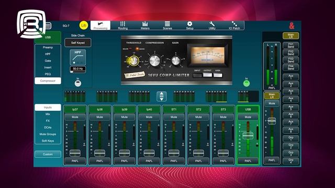
Task: Click the red ampersand logo
Action: pos(292,26)
